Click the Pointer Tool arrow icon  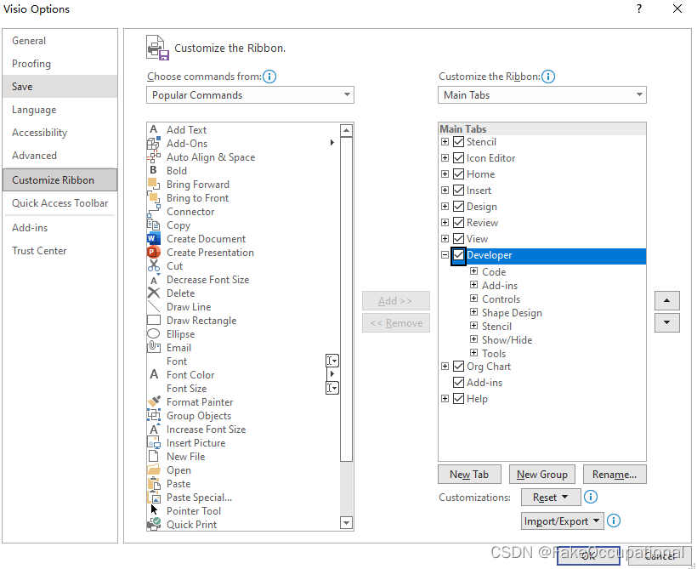pyautogui.click(x=154, y=509)
